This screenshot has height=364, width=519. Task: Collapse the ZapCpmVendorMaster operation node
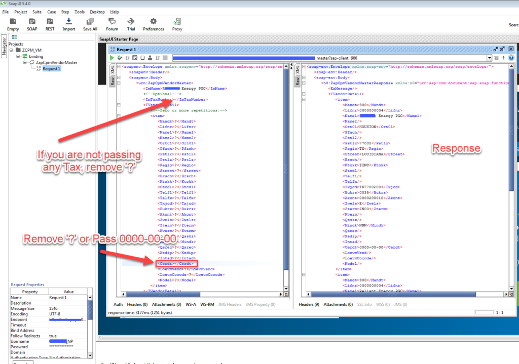coord(24,62)
